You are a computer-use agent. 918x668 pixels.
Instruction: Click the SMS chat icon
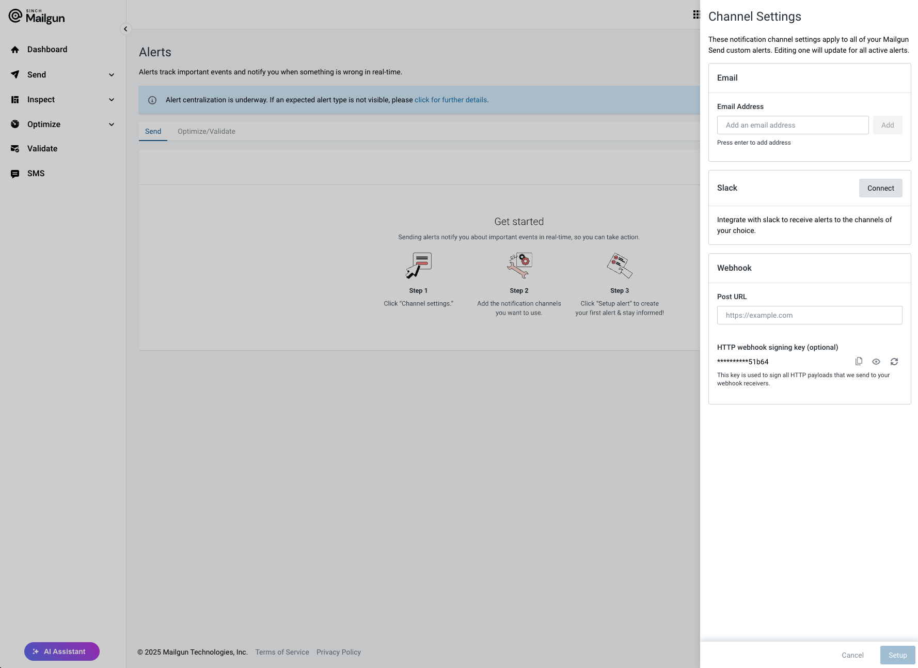(15, 174)
